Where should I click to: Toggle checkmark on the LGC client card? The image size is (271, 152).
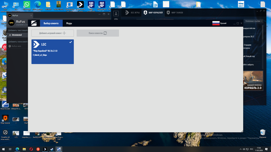tap(70, 42)
